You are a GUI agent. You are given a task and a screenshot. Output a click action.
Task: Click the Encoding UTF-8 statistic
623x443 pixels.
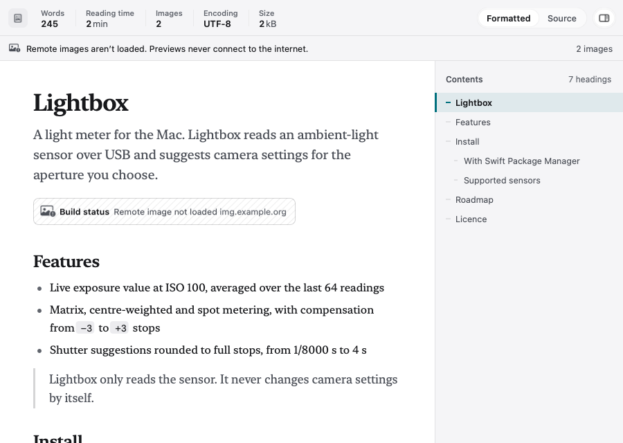coord(221,18)
